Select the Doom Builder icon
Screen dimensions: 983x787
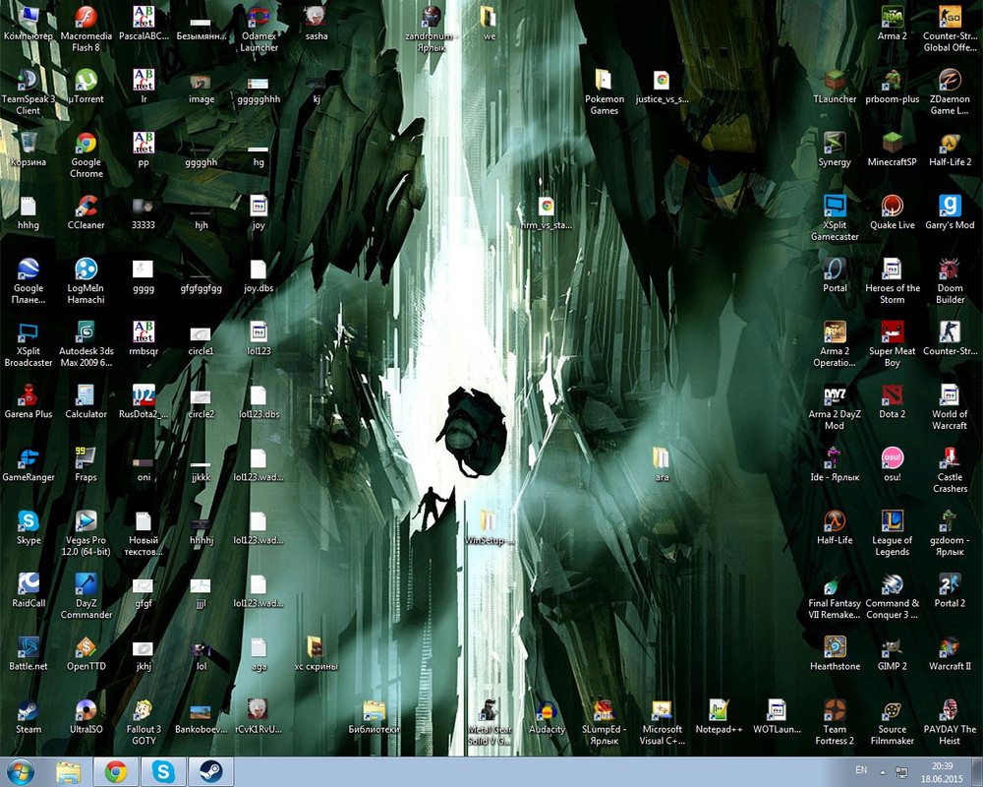pos(950,281)
